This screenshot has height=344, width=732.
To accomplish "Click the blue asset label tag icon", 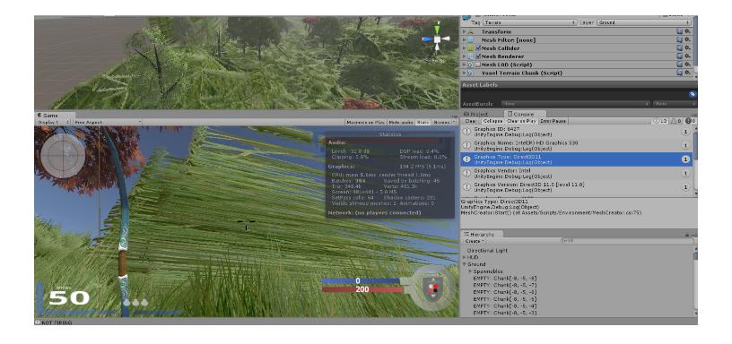I will point(692,94).
